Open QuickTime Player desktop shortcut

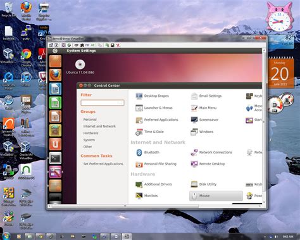point(8,81)
